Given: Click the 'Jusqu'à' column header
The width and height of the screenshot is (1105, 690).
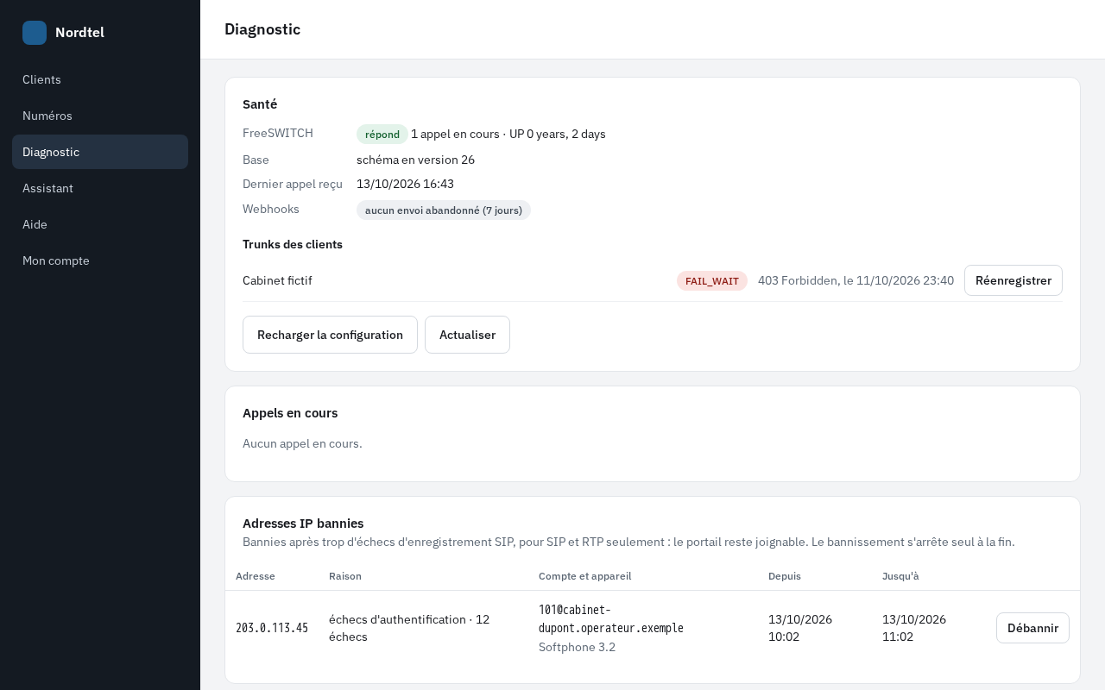Looking at the screenshot, I should coord(900,576).
